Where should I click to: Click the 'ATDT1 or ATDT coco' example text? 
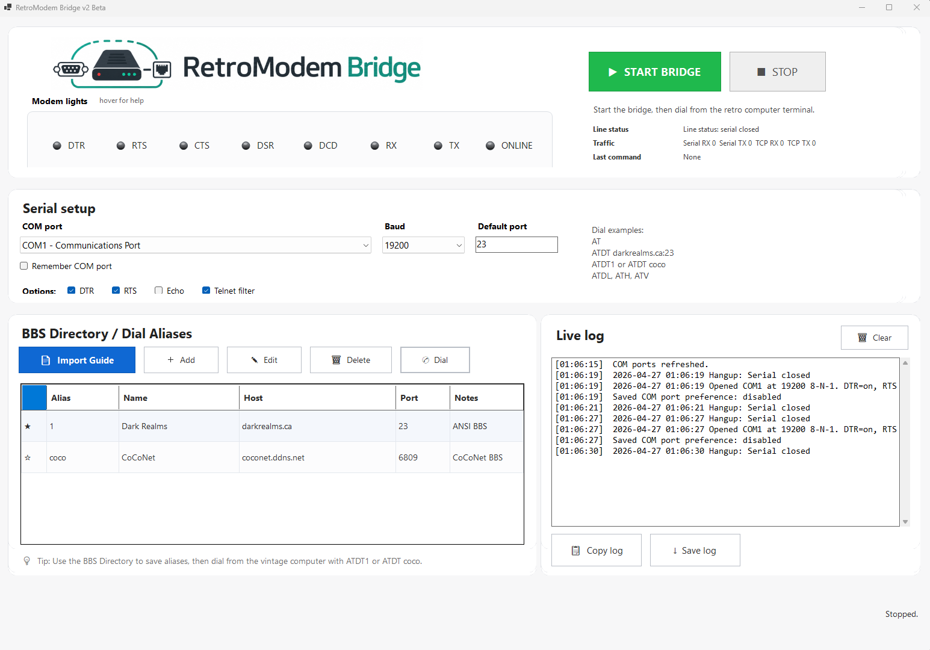[628, 264]
